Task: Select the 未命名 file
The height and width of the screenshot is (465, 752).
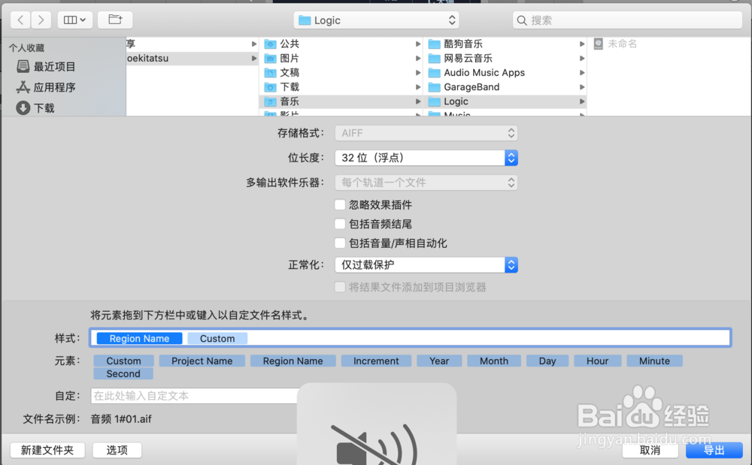Action: pos(615,44)
